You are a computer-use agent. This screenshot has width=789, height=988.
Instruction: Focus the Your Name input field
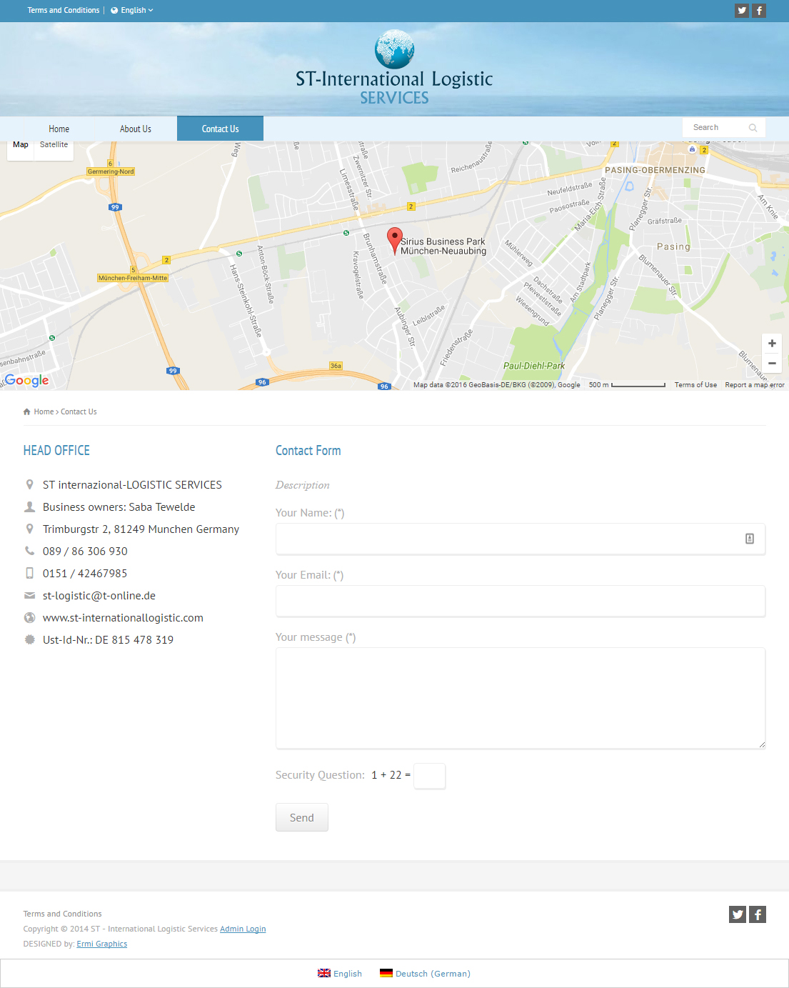pyautogui.click(x=521, y=539)
